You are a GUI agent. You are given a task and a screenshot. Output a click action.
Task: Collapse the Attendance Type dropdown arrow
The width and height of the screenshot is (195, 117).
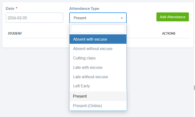pos(122,18)
